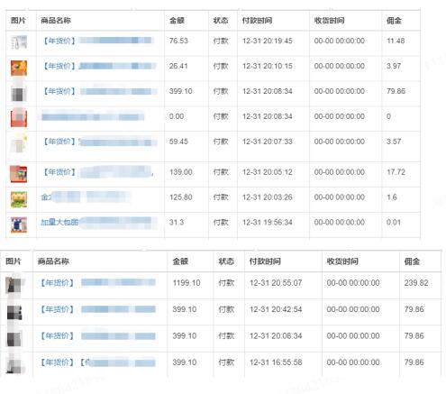Open the product thumbnail in the 1199.10 row
Viewport: 446px width, 394px height.
point(14,284)
